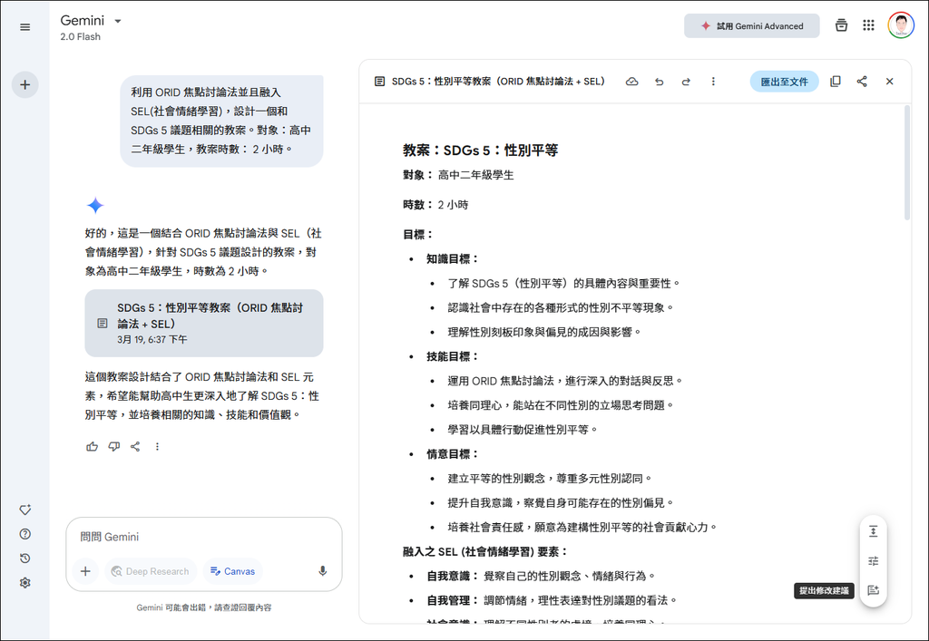Open the Google account avatar
Viewport: 929px width, 641px height.
click(x=901, y=25)
